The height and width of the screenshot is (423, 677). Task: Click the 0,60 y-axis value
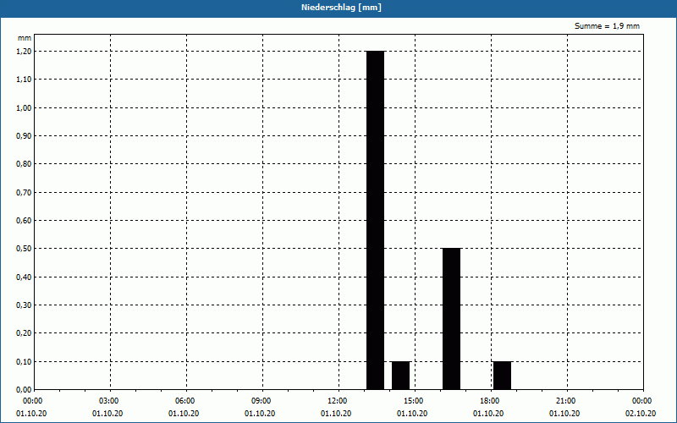pyautogui.click(x=24, y=221)
